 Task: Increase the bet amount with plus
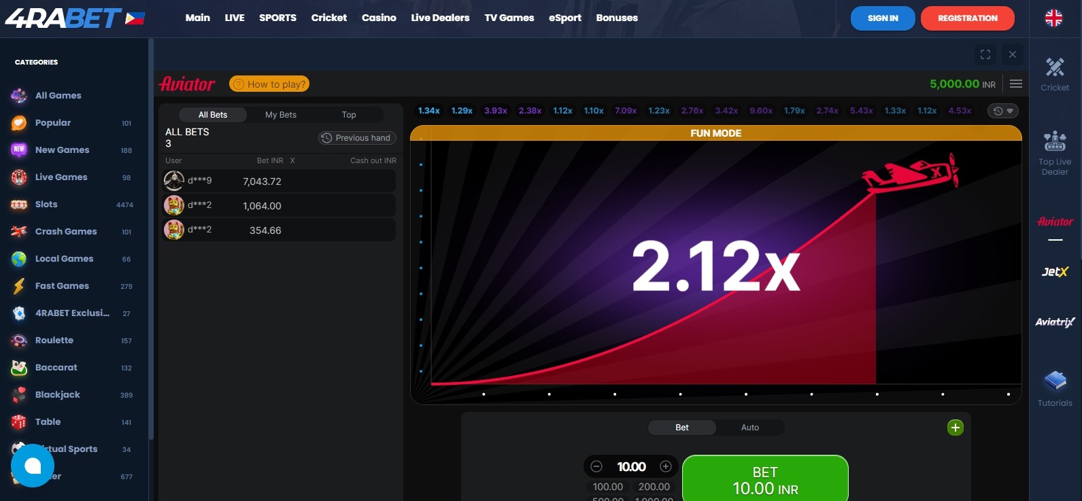[666, 466]
